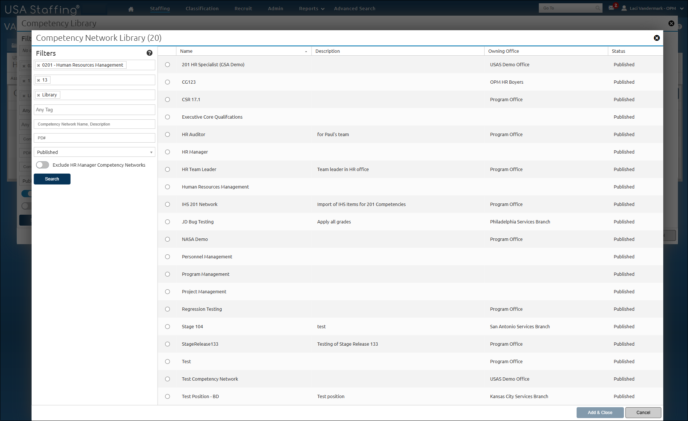The height and width of the screenshot is (421, 688).
Task: Select the Test Position - BD radio button
Action: tap(167, 396)
